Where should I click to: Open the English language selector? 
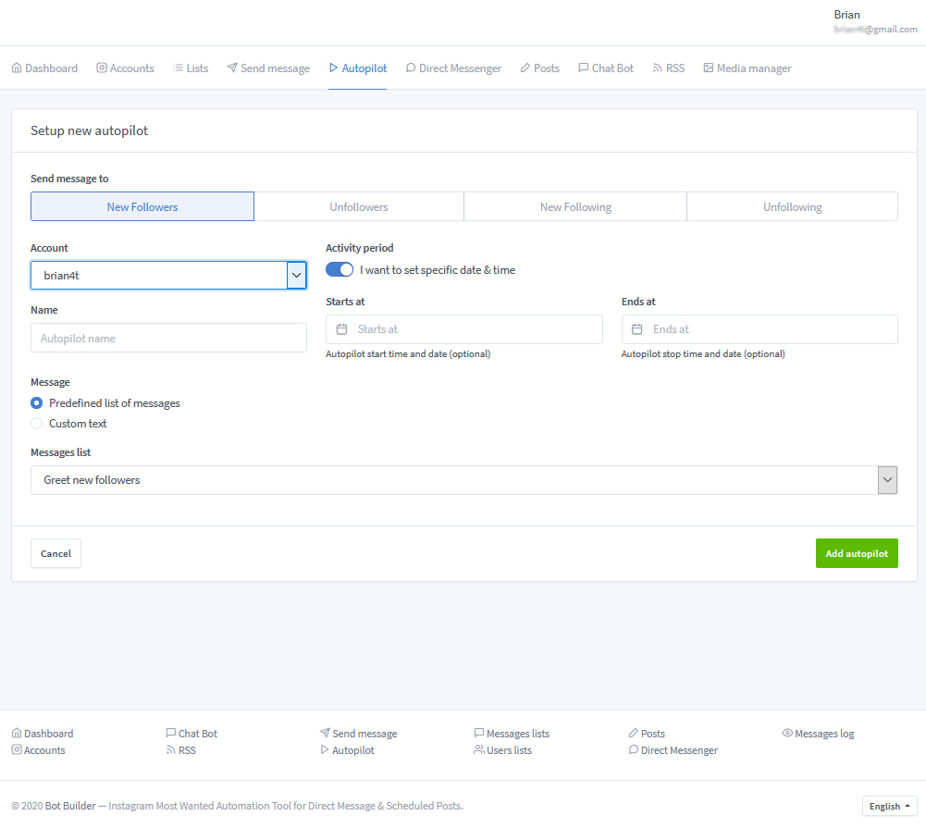click(x=889, y=806)
